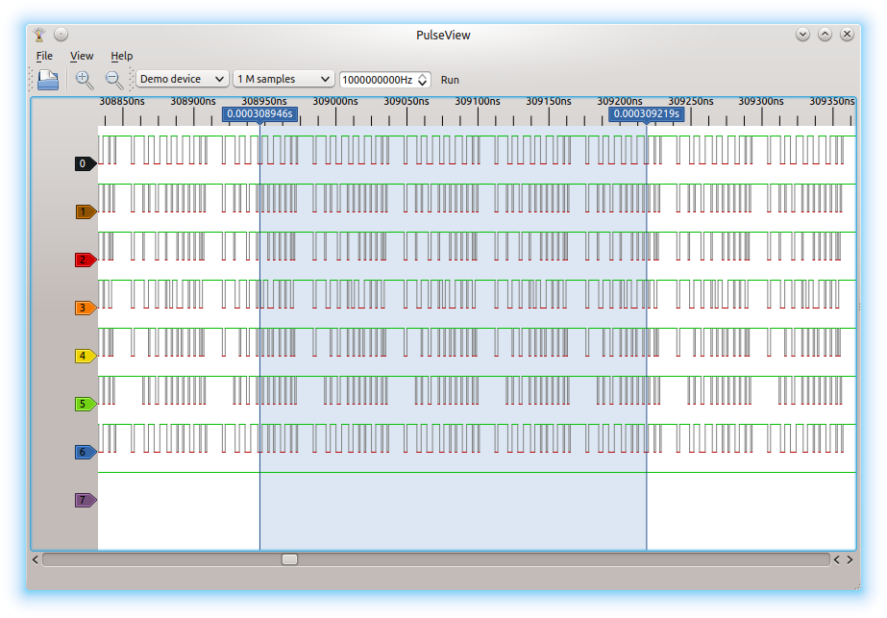Select the purple channel 7 label
887x618 pixels.
[86, 500]
